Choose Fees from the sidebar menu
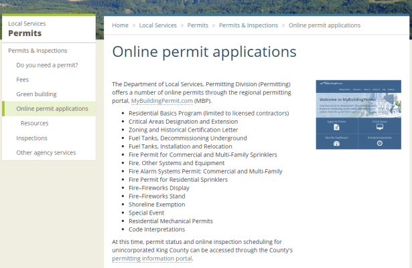Viewport: 412px width, 268px height. pos(23,80)
